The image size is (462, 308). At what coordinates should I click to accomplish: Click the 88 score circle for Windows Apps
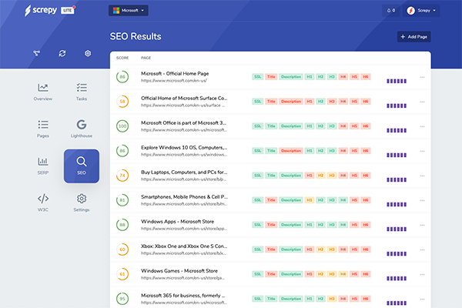point(122,225)
